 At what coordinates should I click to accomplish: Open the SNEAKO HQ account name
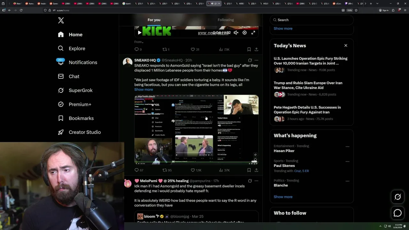(145, 60)
